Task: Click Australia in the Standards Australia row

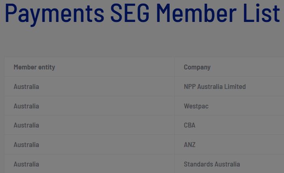Action: pyautogui.click(x=26, y=164)
